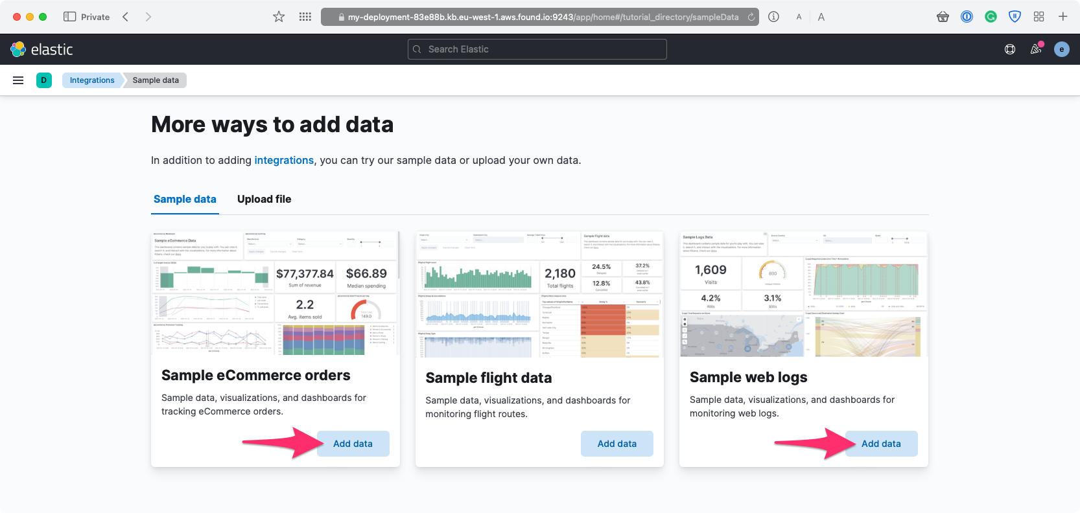Open the hamburger navigation menu

point(18,80)
